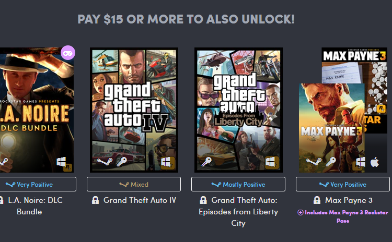Click the Windows icon on Episodes from Liberty City cover
392x242 pixels.
coord(271,162)
